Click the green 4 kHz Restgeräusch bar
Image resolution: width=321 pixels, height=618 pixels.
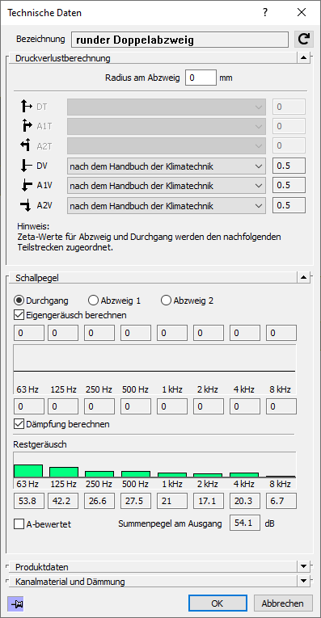point(244,475)
